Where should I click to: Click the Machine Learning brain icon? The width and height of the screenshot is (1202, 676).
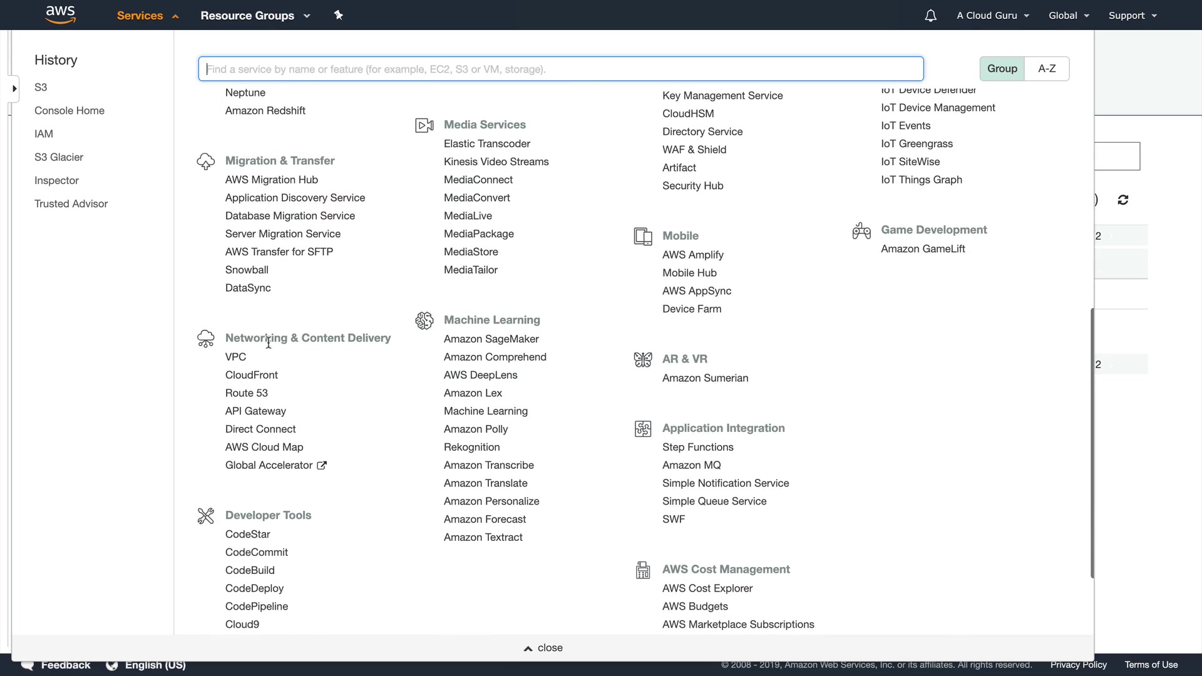[x=424, y=320]
